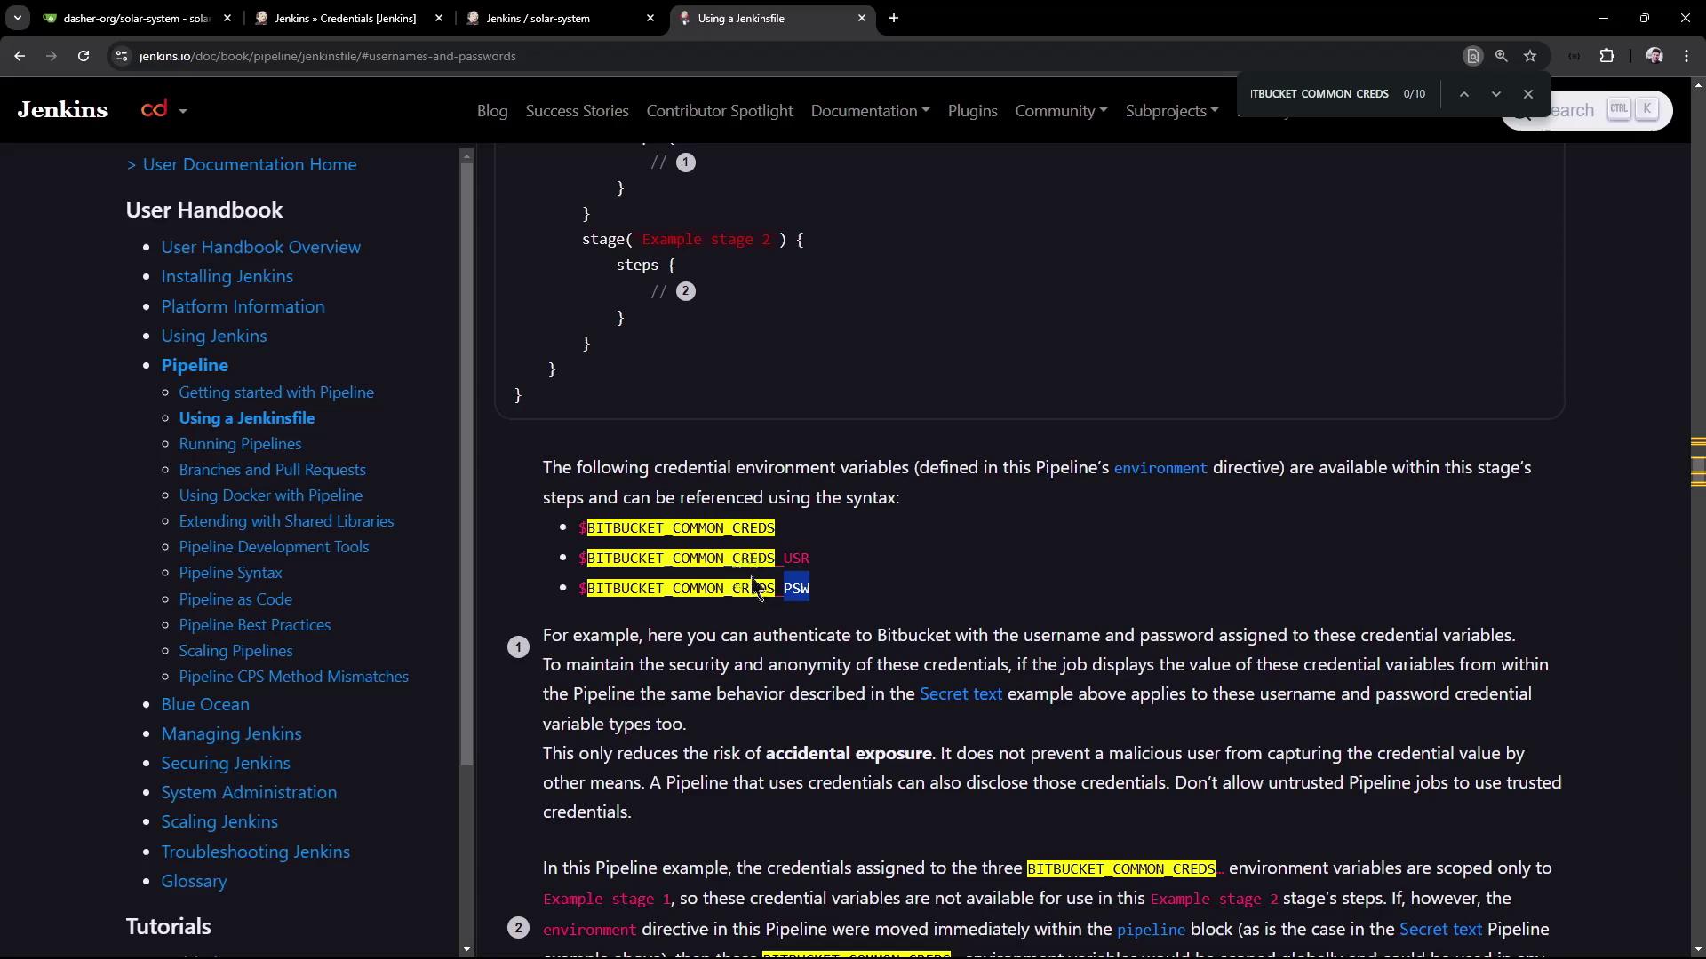Expand the Community dropdown menu

tap(1060, 111)
